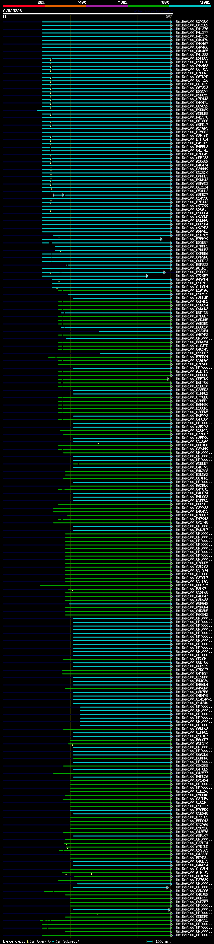Select UniRef100_C4WTV3 label
Image resolution: width=214 pixels, height=944 pixels.
[x=192, y=467]
